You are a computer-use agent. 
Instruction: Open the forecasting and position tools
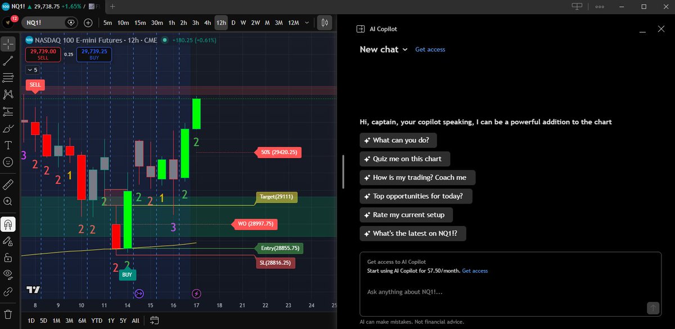[8, 111]
